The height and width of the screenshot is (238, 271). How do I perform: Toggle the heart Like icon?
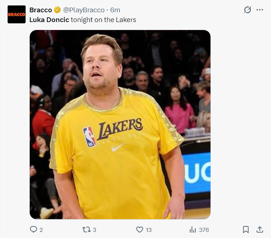[x=140, y=230]
